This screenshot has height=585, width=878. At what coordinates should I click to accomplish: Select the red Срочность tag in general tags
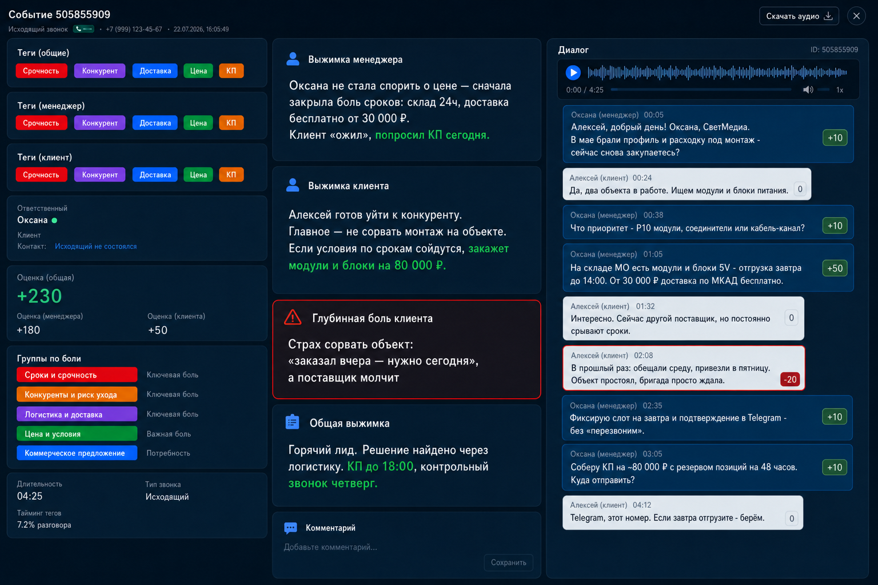[x=41, y=71]
